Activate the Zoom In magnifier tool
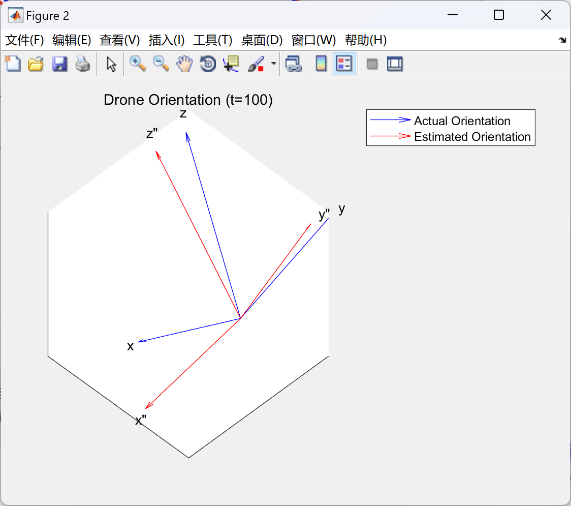 (138, 64)
